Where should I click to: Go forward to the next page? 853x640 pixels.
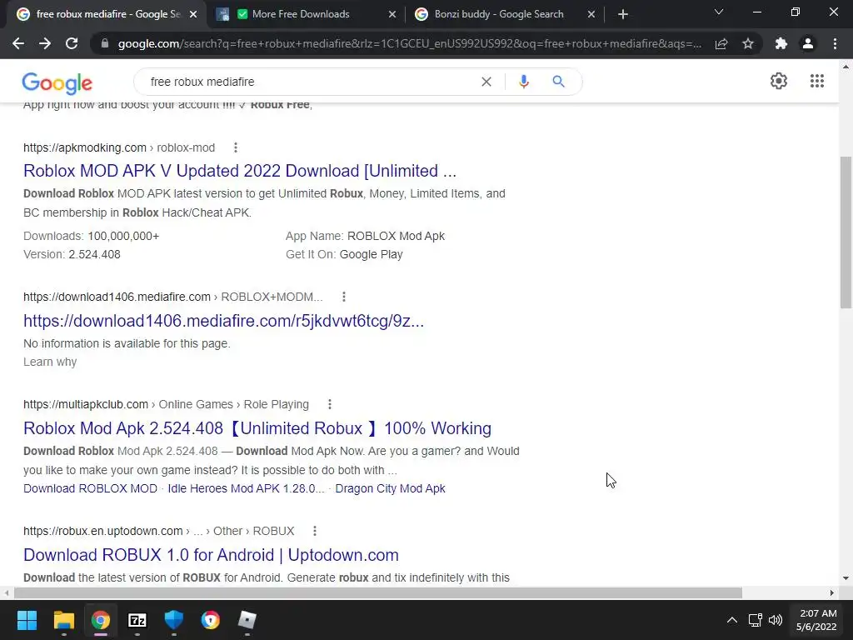pos(45,43)
